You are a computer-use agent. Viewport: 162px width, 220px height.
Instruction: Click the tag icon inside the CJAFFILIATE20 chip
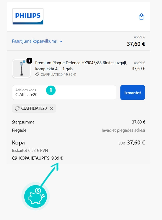17,108
